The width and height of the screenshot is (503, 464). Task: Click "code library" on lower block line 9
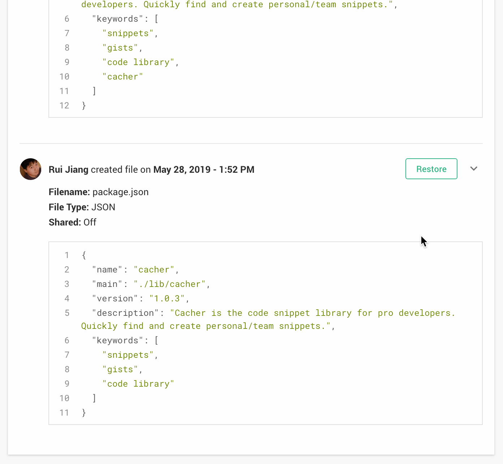click(x=138, y=384)
